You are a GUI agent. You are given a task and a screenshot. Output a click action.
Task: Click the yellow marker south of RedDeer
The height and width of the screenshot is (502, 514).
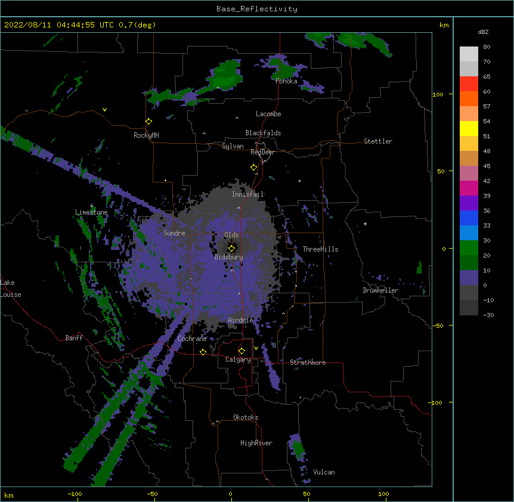pos(254,167)
